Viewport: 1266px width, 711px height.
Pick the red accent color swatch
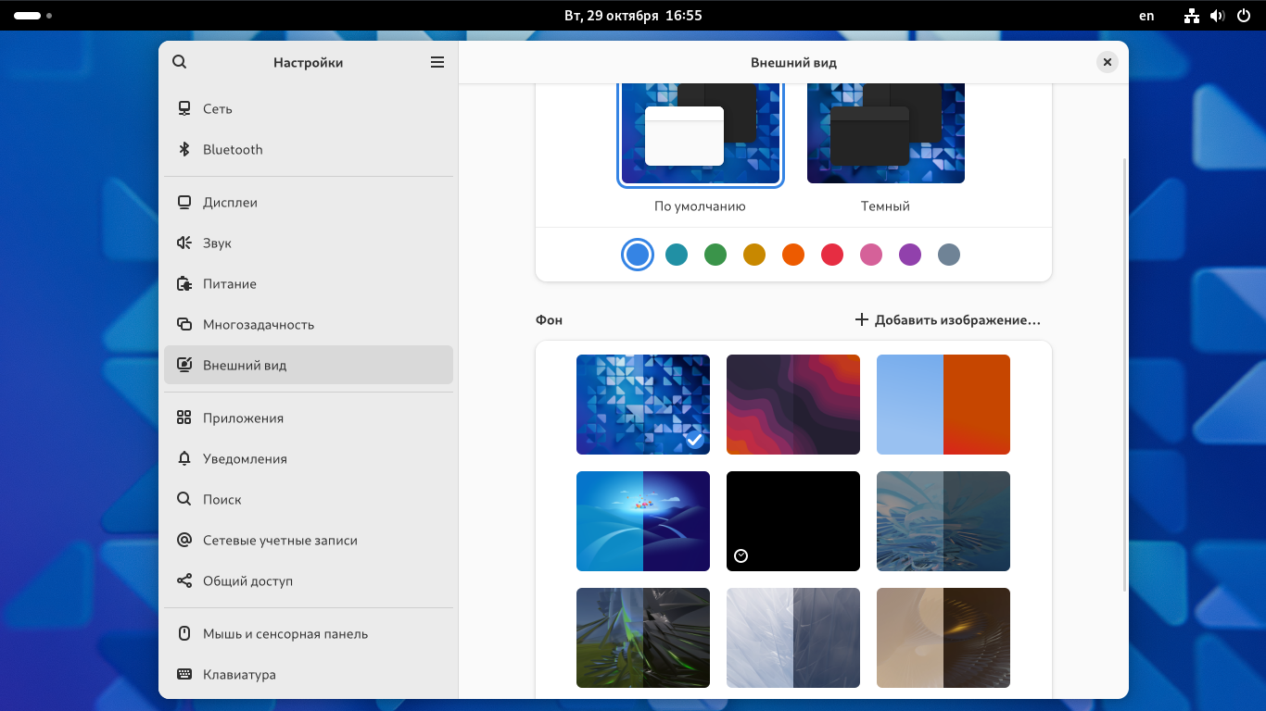tap(832, 255)
